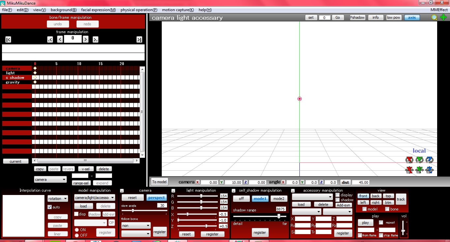Screen dimensions: 450x242
Task: Enable the repeat playback checkbox
Action: pyautogui.click(x=380, y=222)
